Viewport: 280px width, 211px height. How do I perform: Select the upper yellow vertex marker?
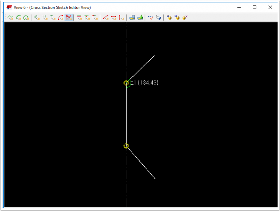click(126, 83)
